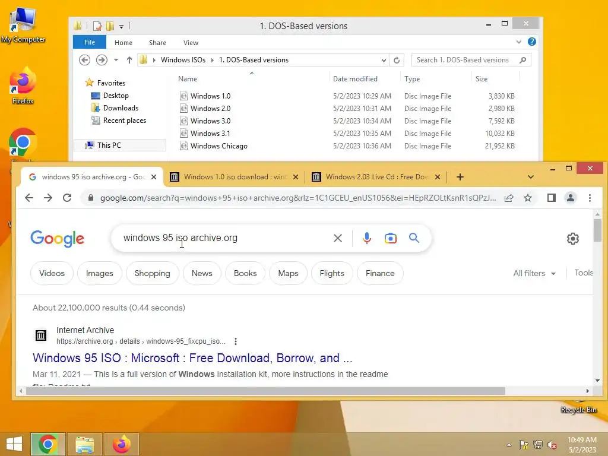Open the View ribbon tab
Viewport: 608px width, 456px height.
point(191,43)
